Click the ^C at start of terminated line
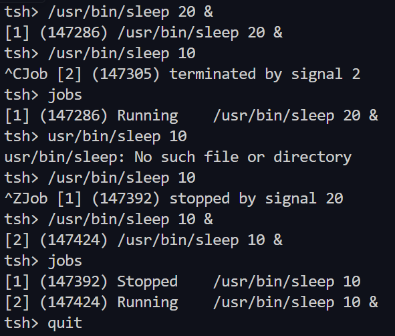This screenshot has width=395, height=336. [x=13, y=74]
